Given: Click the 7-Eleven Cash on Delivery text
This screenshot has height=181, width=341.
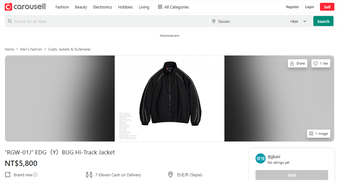Looking at the screenshot, I should 118,175.
